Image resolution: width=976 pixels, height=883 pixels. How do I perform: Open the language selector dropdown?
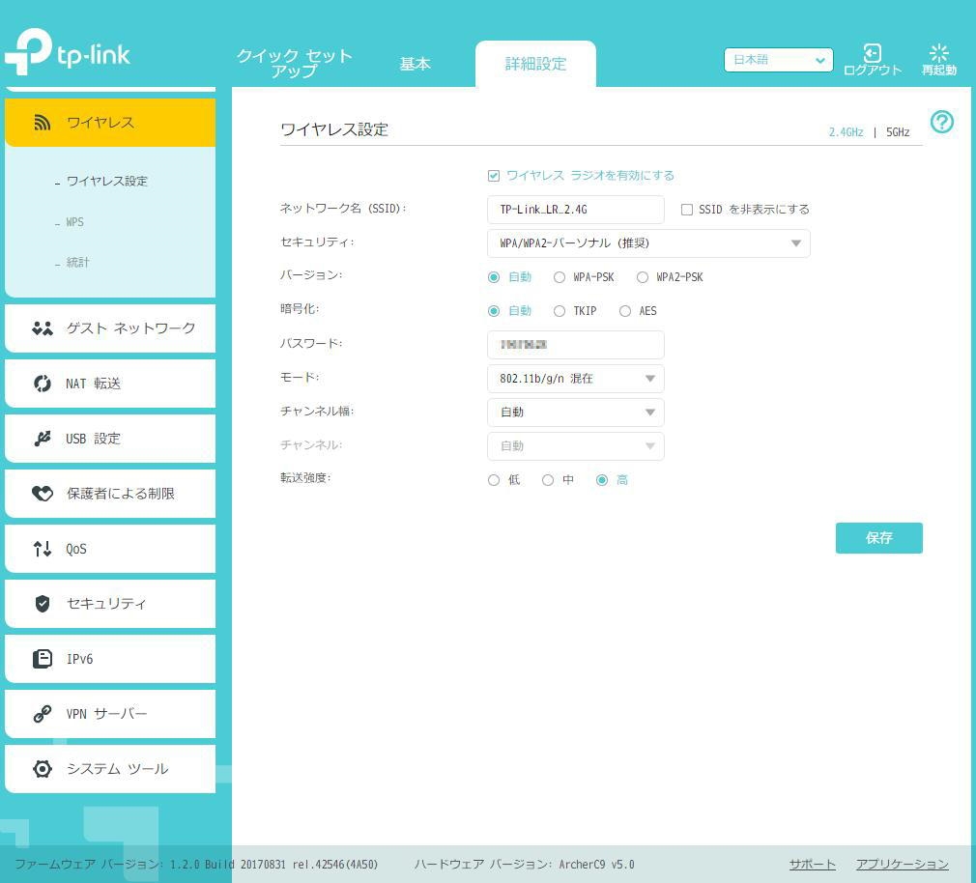[x=778, y=60]
